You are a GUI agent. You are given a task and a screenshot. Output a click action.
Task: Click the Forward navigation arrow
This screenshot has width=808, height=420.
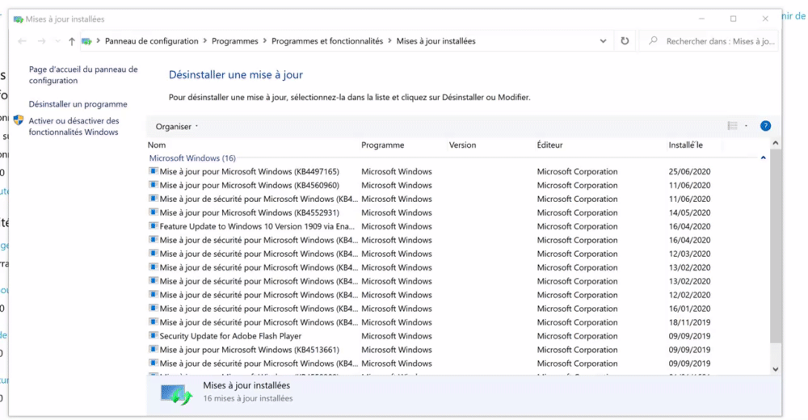[x=42, y=41]
